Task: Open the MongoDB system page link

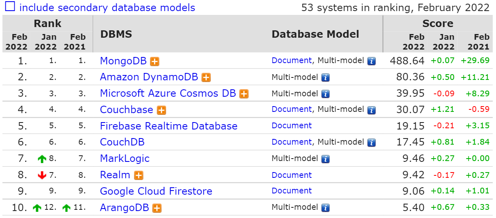Action: click(123, 61)
